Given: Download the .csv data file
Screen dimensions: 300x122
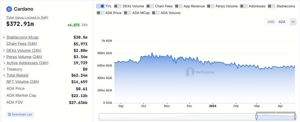Looking at the screenshot, I should point(20,114).
